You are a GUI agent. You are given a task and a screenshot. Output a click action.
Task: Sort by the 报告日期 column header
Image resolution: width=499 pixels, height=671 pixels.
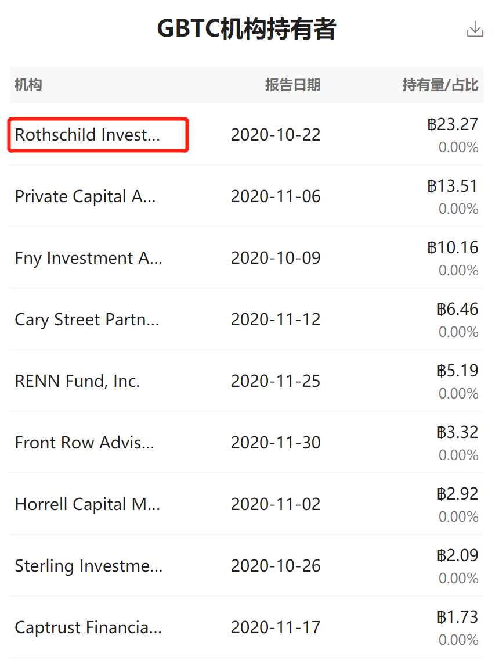point(292,85)
